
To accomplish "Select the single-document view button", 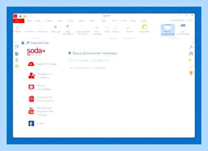I will (183, 30).
